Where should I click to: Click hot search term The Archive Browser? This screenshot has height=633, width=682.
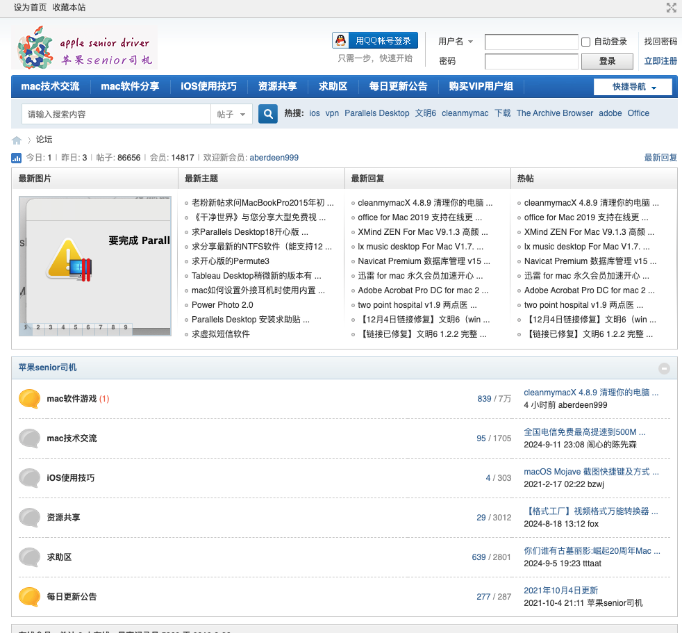pos(555,113)
